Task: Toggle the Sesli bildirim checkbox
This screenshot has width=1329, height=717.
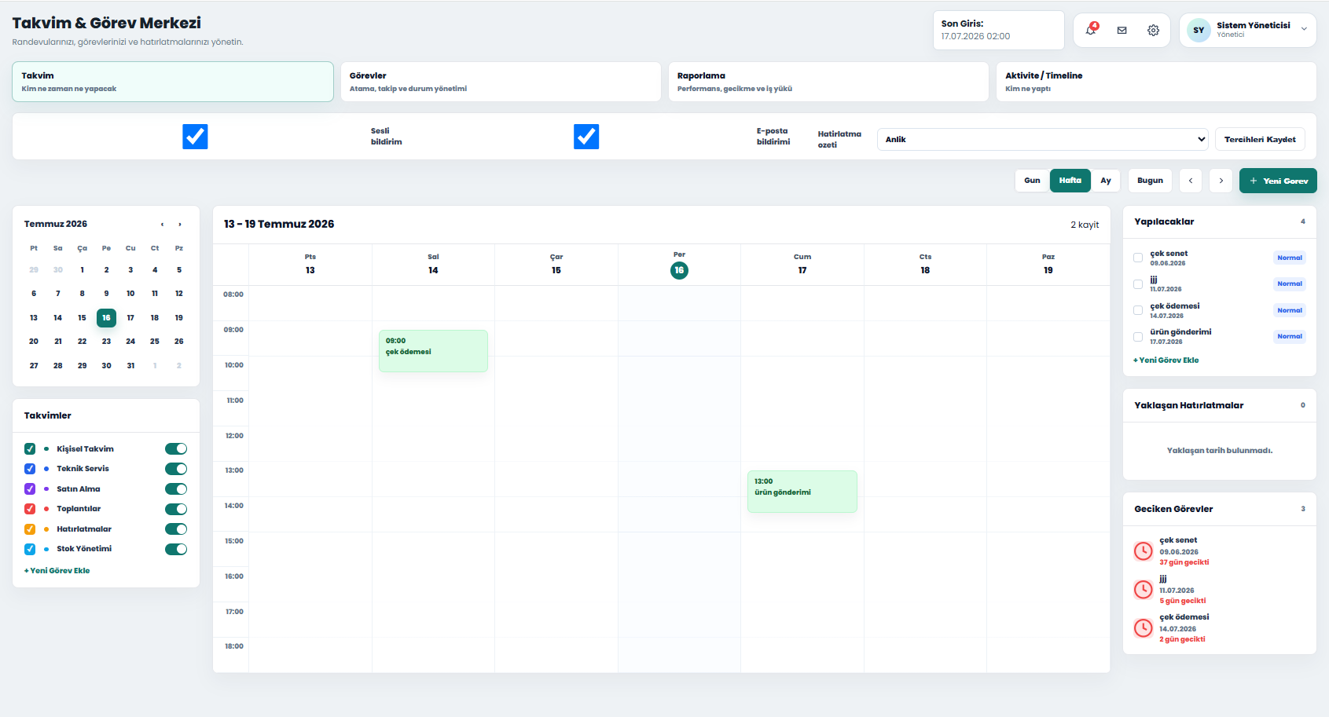Action: (195, 137)
